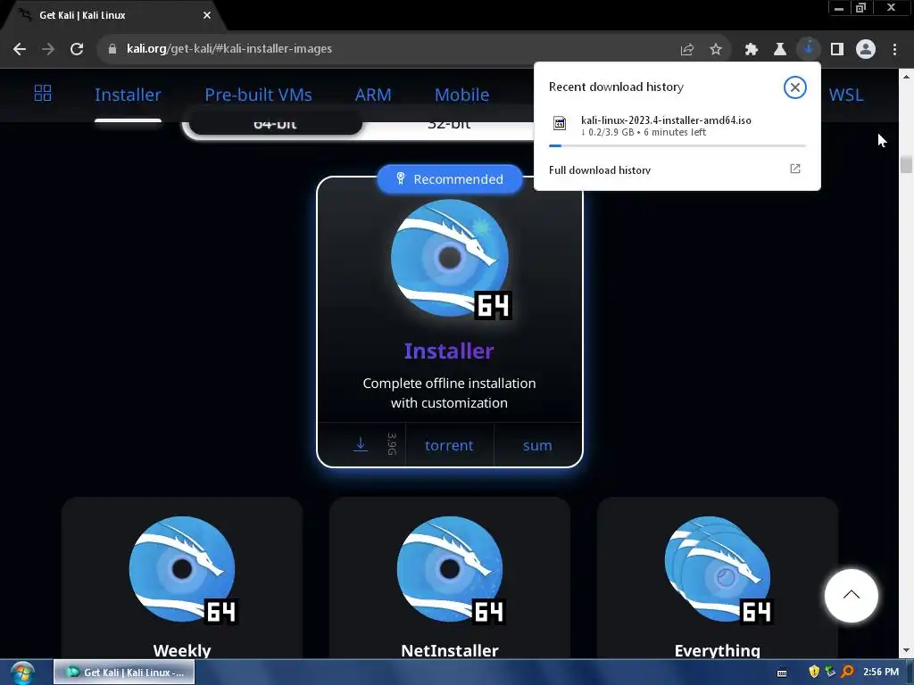Open Full download history link
The height and width of the screenshot is (685, 914).
(x=600, y=170)
